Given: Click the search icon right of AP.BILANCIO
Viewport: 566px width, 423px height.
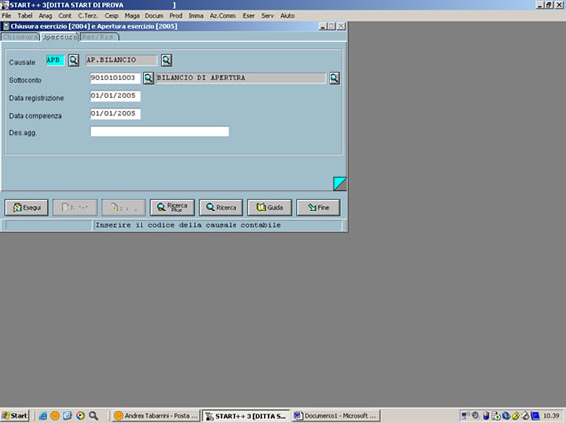Looking at the screenshot, I should [x=166, y=60].
